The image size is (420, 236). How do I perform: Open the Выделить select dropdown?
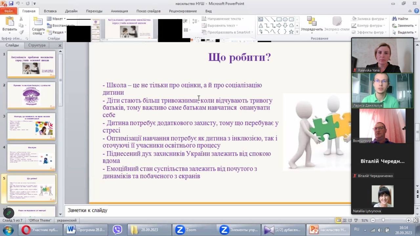point(403,32)
